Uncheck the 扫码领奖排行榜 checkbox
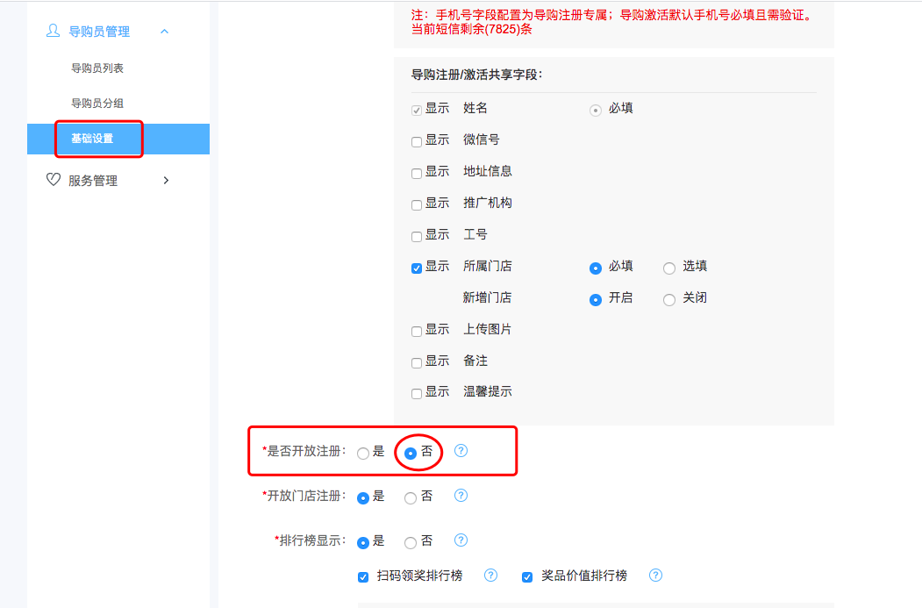This screenshot has height=608, width=922. [x=363, y=576]
